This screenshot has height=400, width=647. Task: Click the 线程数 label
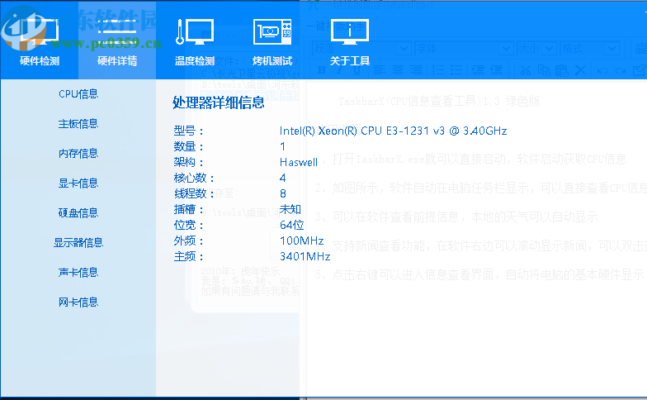194,193
